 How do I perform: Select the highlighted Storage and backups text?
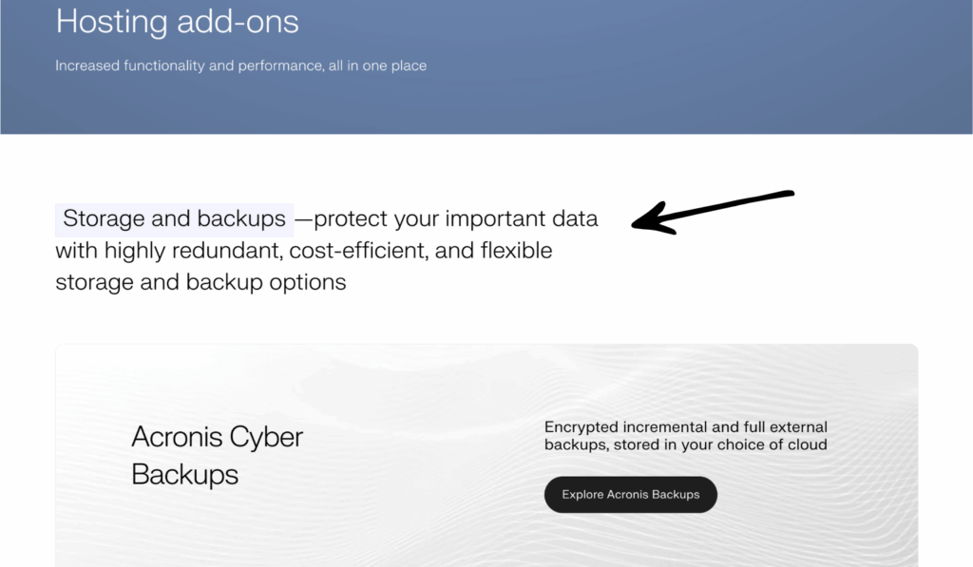coord(174,218)
